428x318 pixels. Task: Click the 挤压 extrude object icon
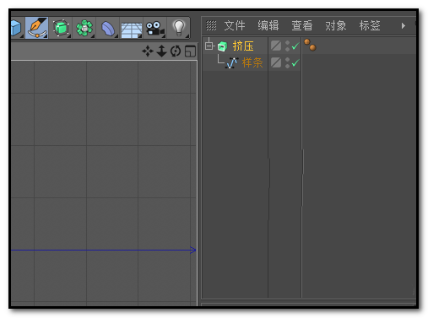(222, 46)
